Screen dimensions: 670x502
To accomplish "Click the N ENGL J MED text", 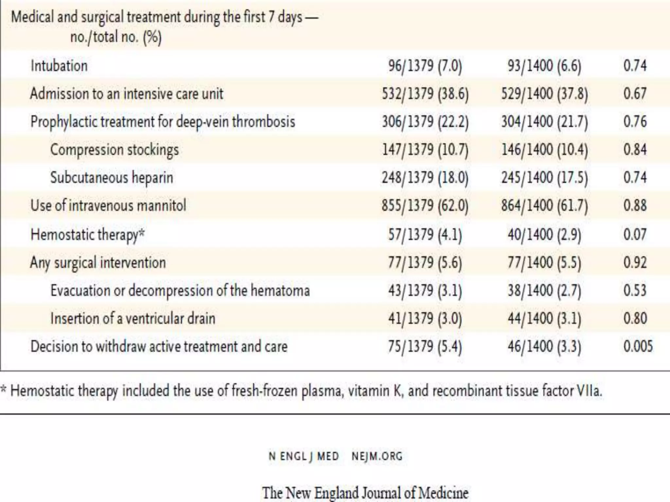I will (304, 456).
